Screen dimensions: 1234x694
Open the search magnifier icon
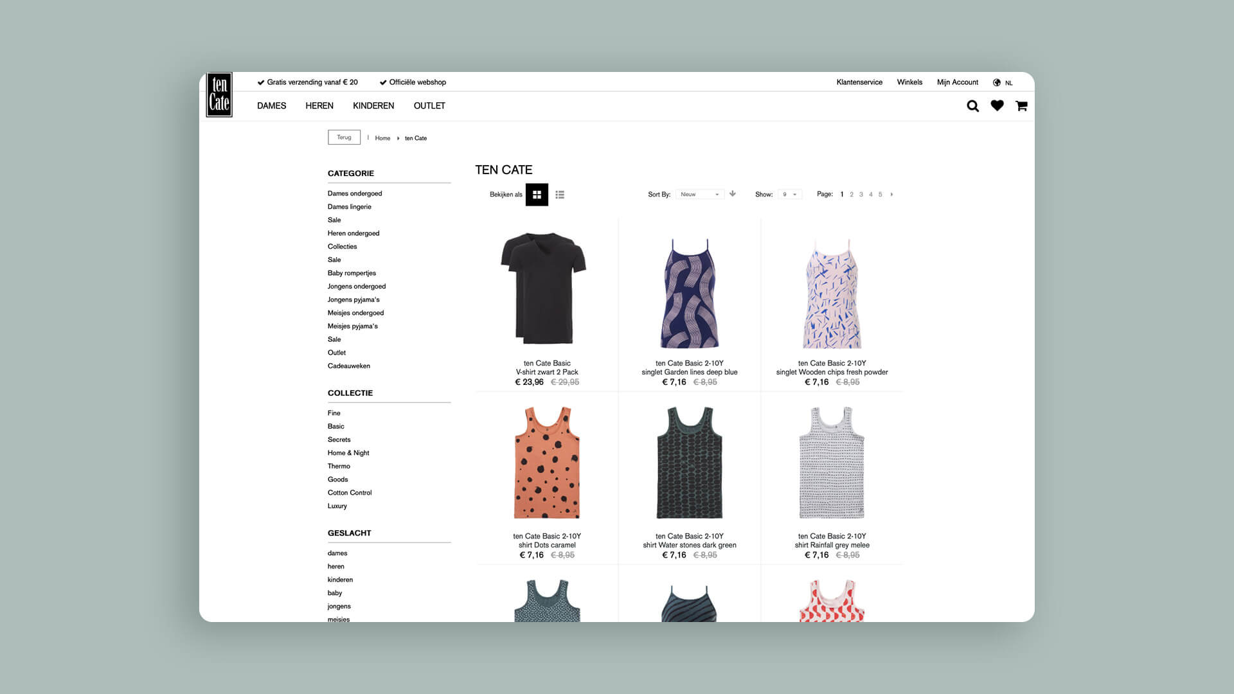click(x=972, y=106)
